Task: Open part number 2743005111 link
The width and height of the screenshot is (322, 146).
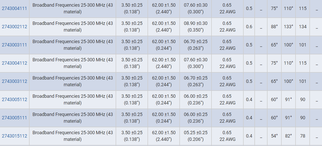Action: click(14, 118)
